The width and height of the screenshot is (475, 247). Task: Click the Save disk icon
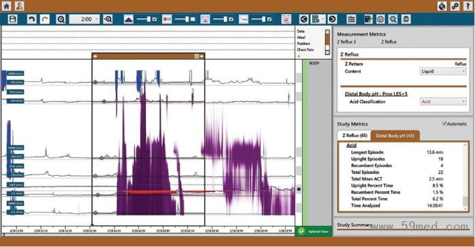point(12,19)
